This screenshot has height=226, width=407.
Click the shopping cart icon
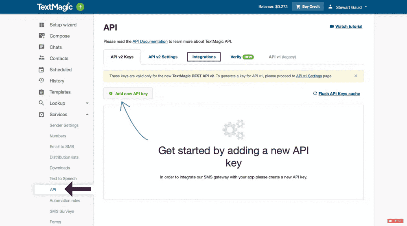[298, 7]
